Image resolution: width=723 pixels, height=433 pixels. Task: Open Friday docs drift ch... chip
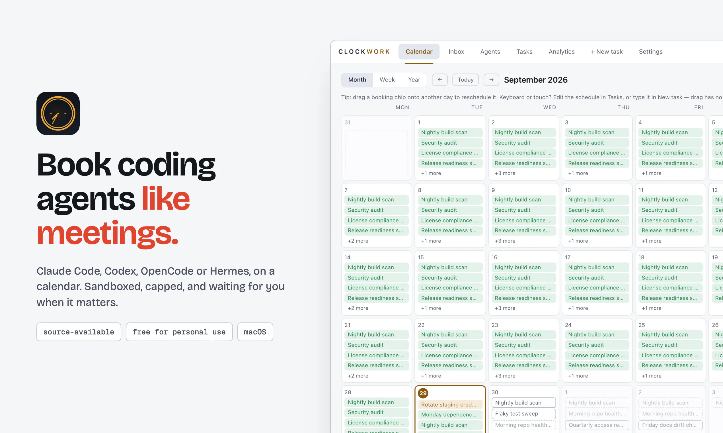(x=671, y=425)
